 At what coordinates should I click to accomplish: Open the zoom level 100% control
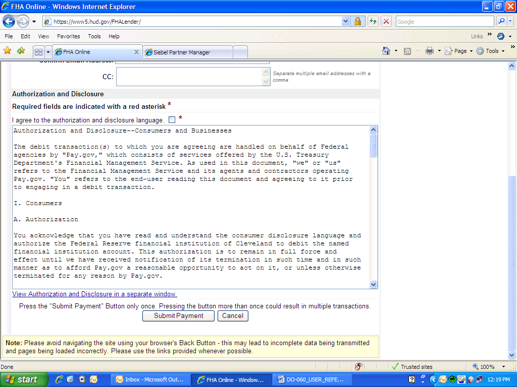tap(483, 367)
